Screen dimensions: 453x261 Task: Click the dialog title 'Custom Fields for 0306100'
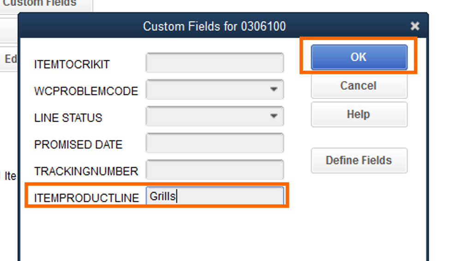pos(214,26)
